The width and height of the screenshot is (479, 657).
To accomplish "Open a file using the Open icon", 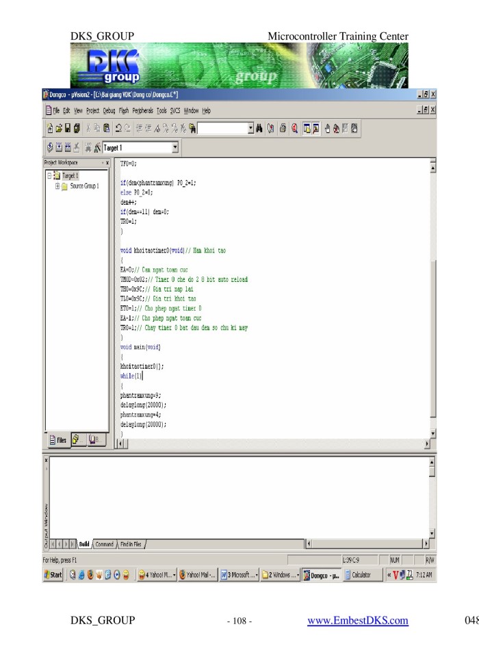I will click(58, 128).
